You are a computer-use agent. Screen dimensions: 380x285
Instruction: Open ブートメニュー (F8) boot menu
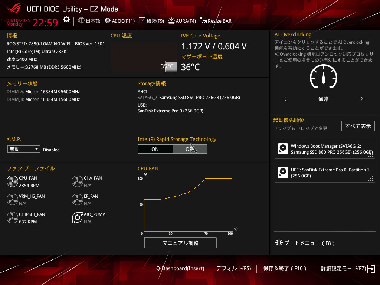click(x=305, y=243)
